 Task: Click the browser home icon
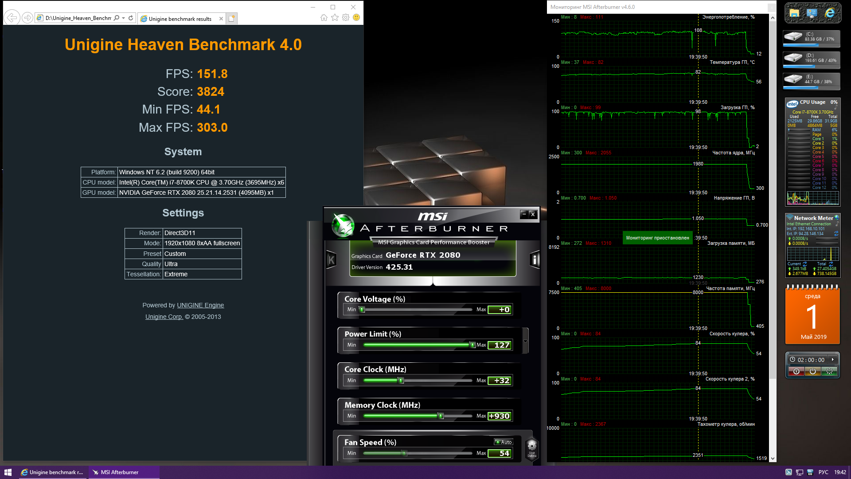(324, 18)
